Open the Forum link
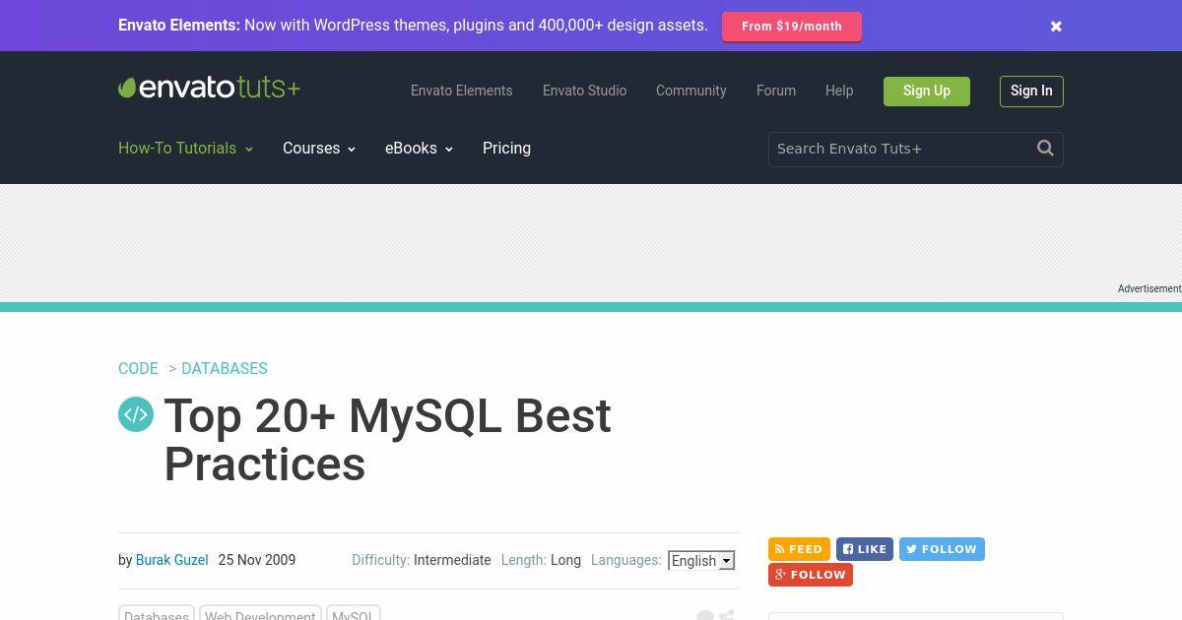The image size is (1182, 620). tap(776, 91)
